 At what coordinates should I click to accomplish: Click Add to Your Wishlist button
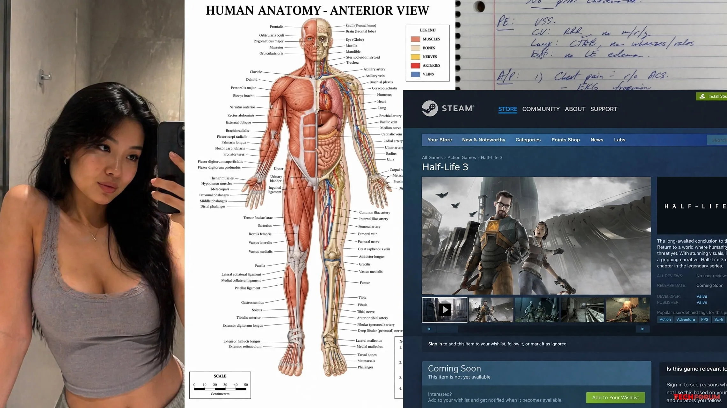(615, 397)
